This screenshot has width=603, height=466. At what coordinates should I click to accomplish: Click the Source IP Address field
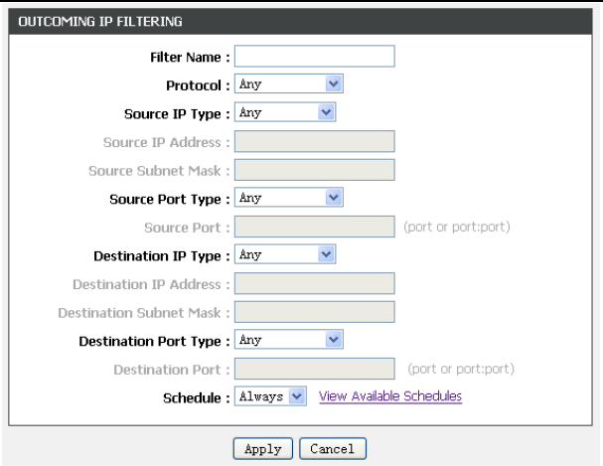pos(314,142)
